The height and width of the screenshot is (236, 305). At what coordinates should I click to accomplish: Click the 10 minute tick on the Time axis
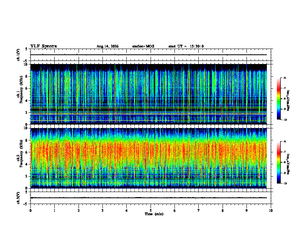pyautogui.click(x=271, y=211)
